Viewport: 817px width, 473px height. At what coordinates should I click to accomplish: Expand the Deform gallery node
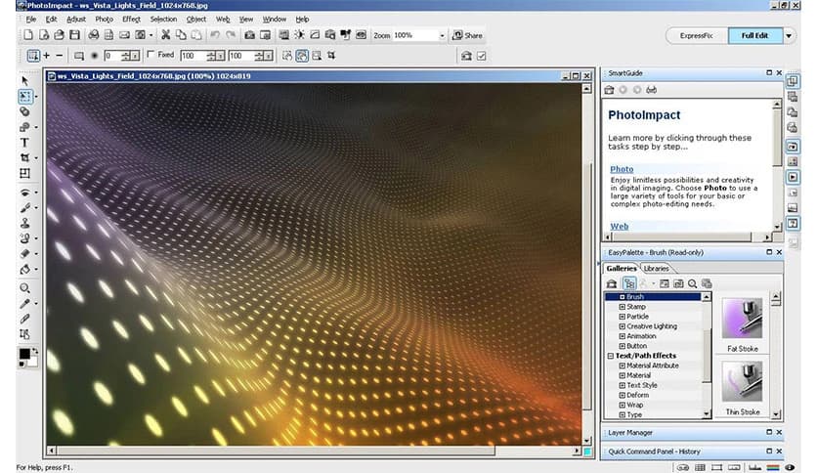pyautogui.click(x=623, y=396)
